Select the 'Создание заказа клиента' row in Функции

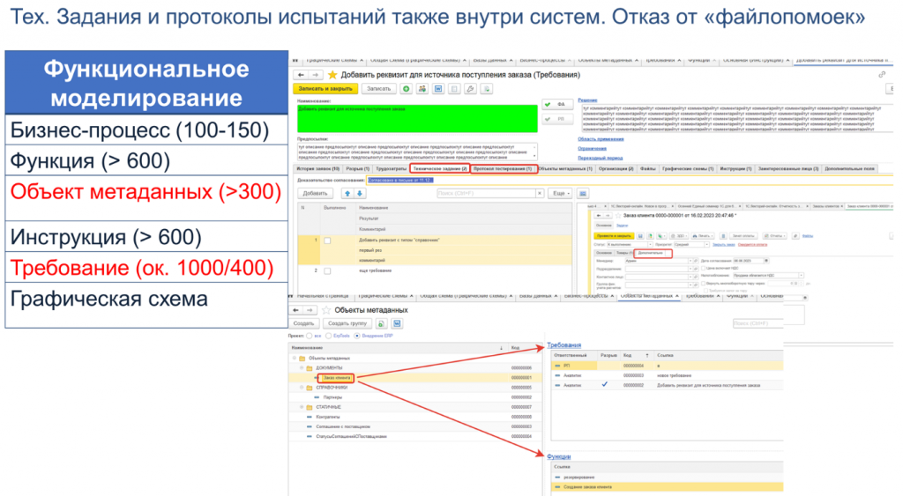pyautogui.click(x=667, y=487)
